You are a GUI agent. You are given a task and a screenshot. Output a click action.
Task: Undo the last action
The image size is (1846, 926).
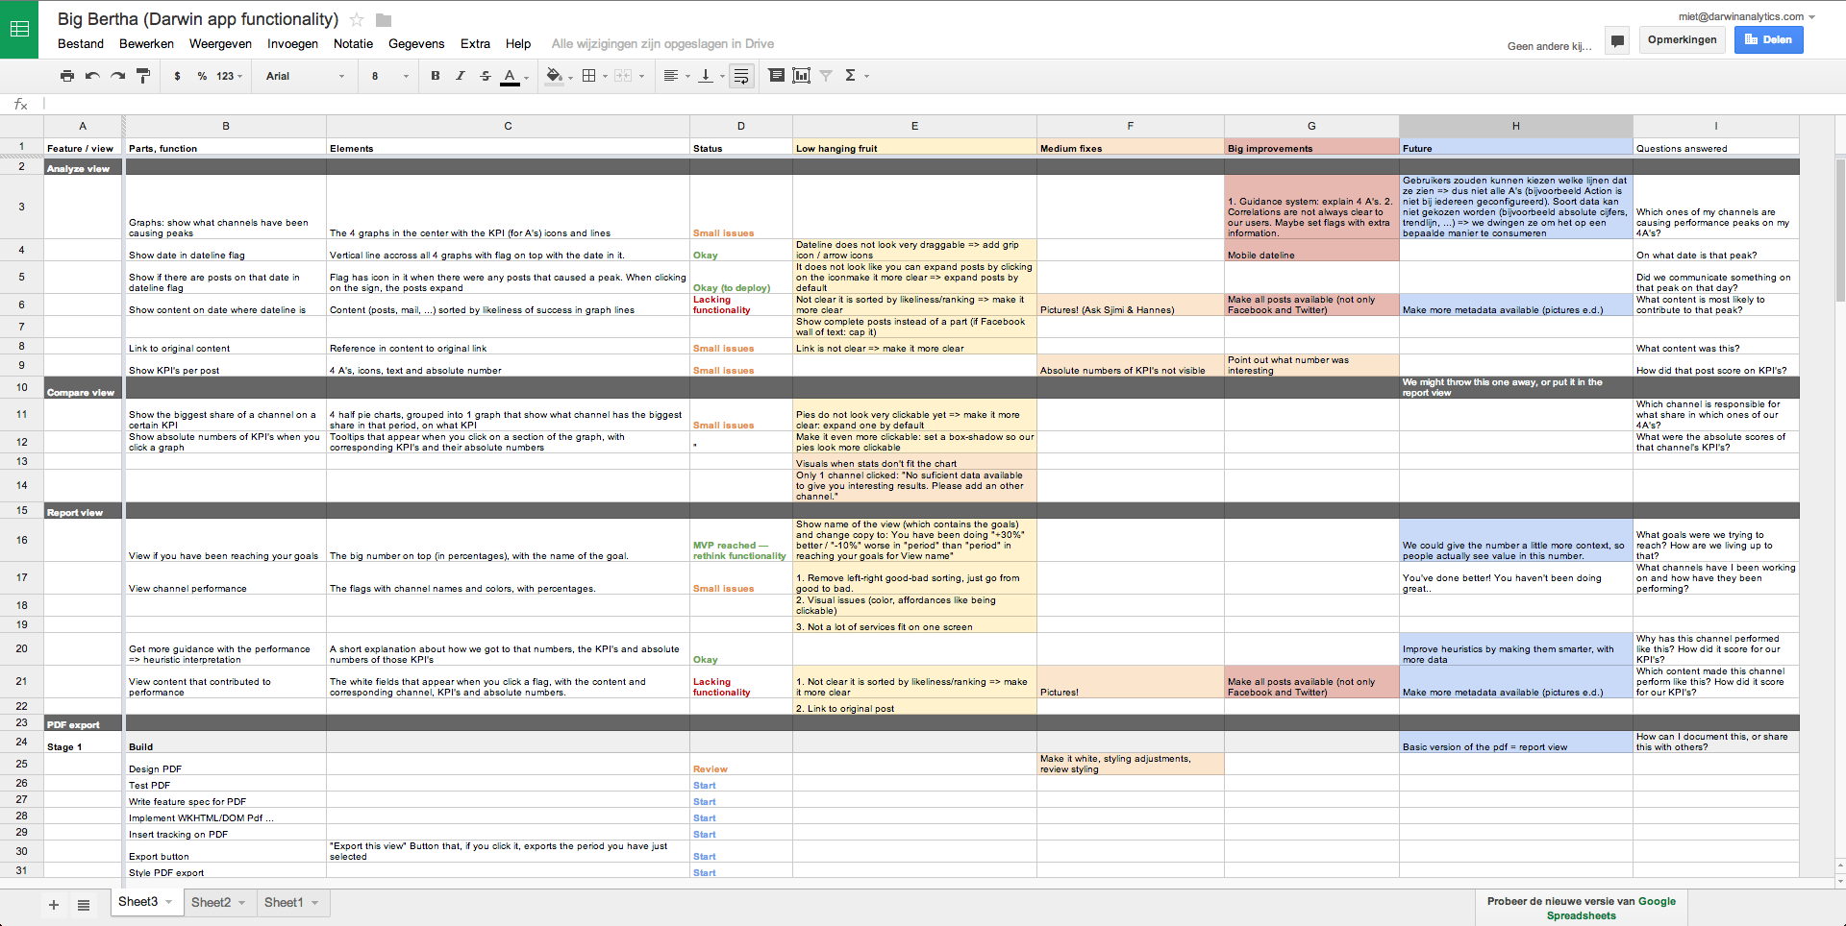pos(92,76)
